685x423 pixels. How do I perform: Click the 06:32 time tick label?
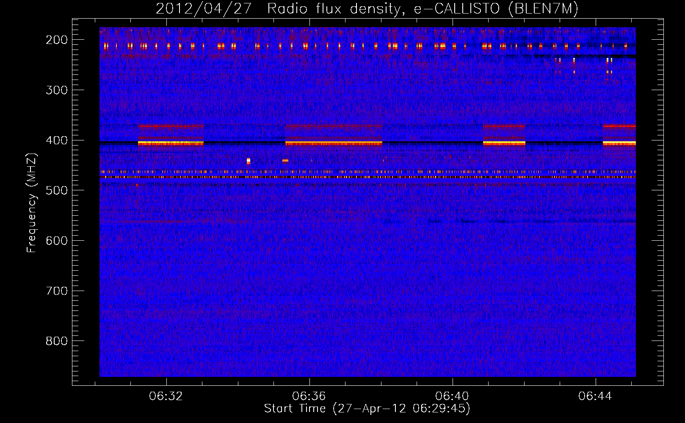(x=166, y=396)
